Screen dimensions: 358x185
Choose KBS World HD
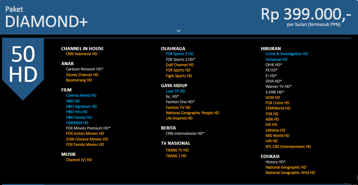pyautogui.click(x=277, y=136)
